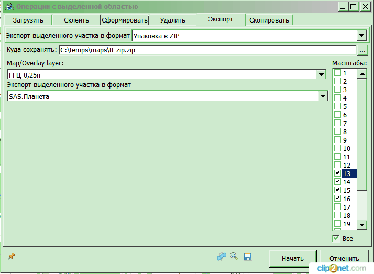Toggle the "Все" all-scales checkbox
The width and height of the screenshot is (374, 274).
(x=336, y=238)
